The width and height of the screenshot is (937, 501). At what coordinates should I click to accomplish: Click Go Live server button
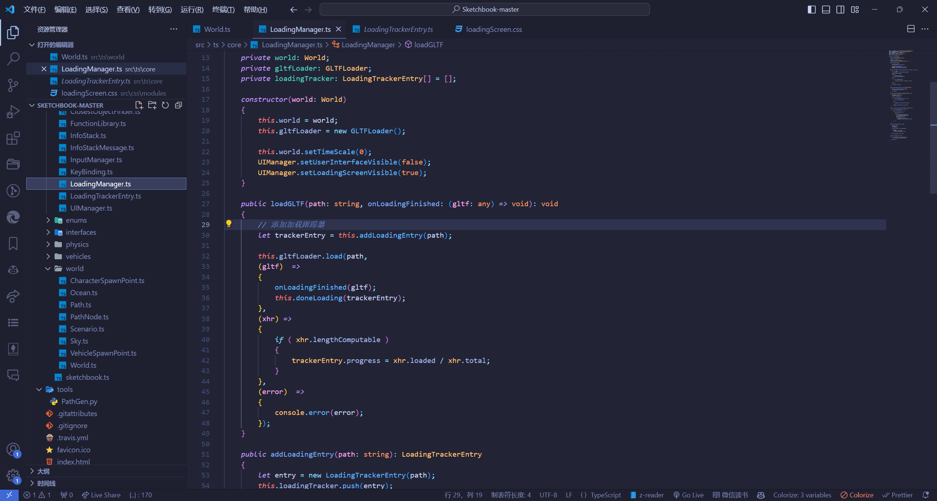pos(688,495)
